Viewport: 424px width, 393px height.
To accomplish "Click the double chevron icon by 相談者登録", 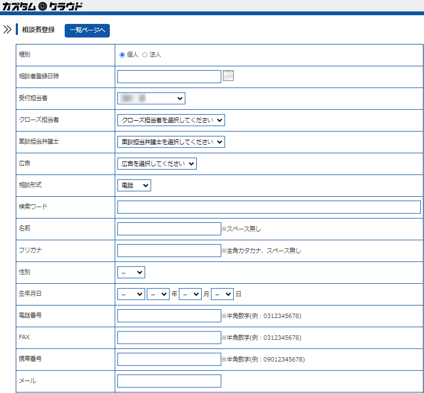I will [7, 30].
